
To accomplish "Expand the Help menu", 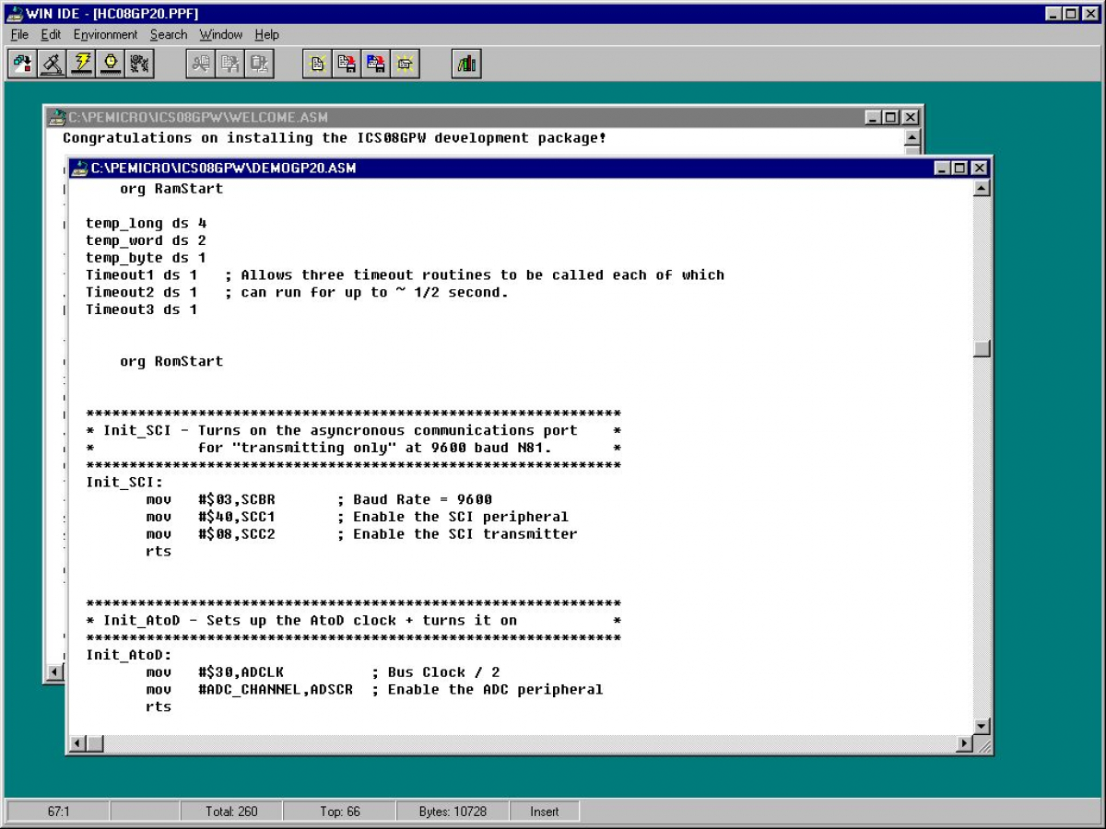I will (x=267, y=34).
